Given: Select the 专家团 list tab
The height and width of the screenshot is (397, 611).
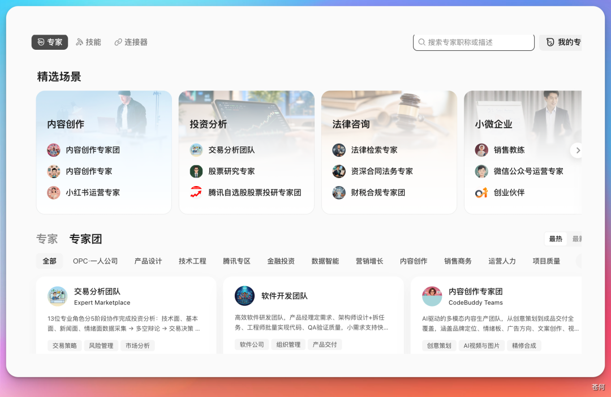Looking at the screenshot, I should 86,239.
